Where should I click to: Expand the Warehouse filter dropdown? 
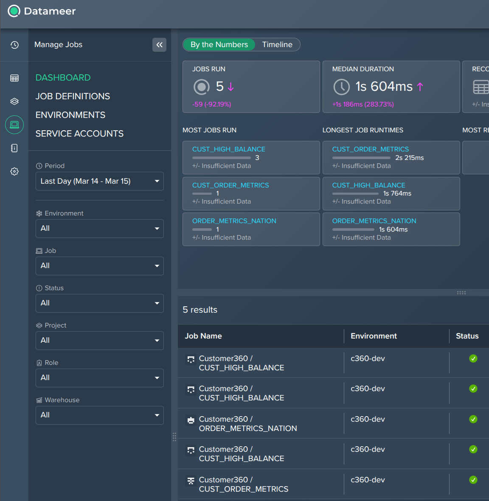click(x=100, y=415)
